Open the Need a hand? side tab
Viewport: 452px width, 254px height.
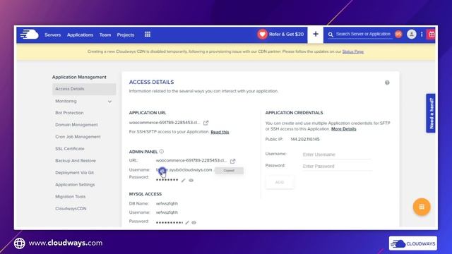pos(431,113)
